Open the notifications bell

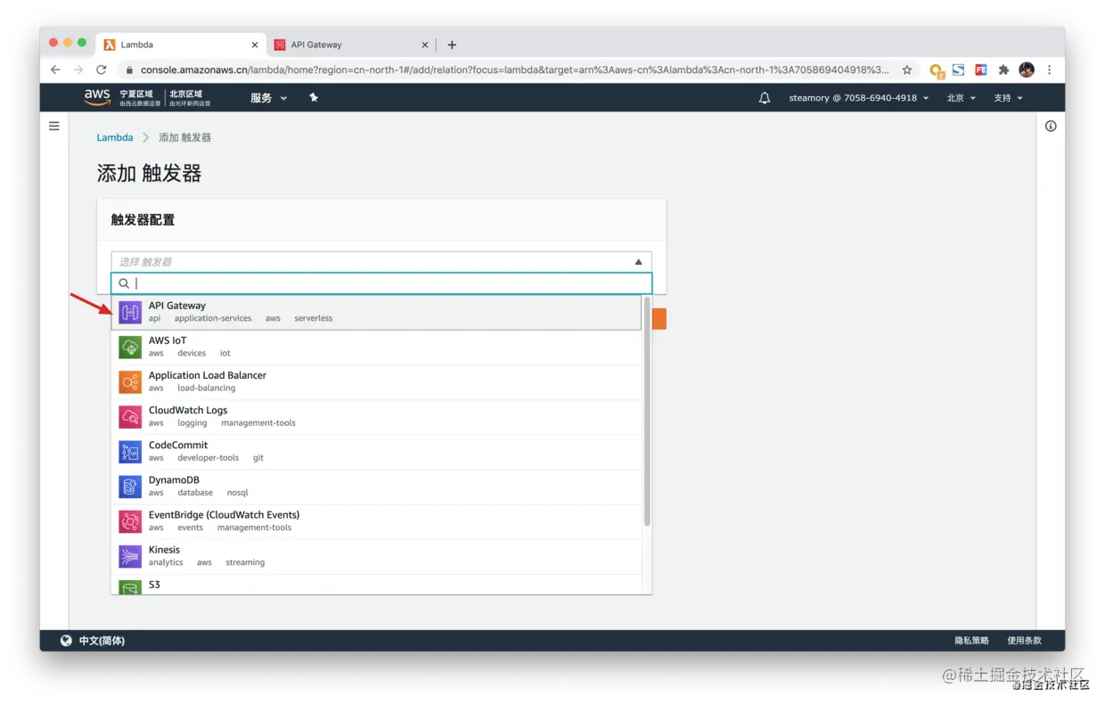click(x=764, y=98)
